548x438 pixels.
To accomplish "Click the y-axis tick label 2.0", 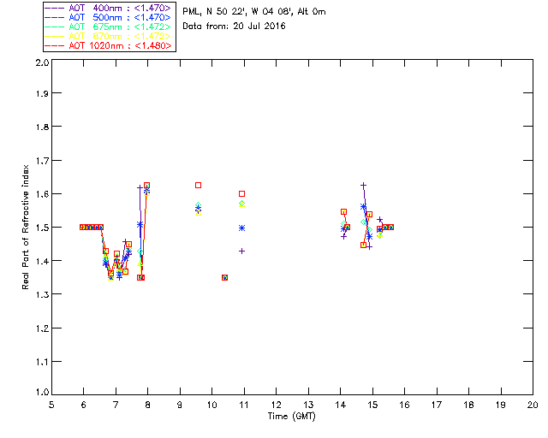I will click(42, 62).
